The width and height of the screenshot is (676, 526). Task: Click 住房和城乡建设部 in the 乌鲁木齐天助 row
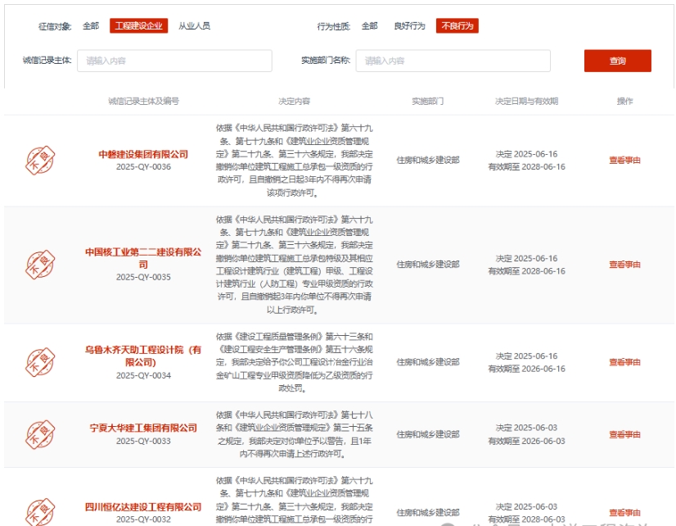[428, 362]
